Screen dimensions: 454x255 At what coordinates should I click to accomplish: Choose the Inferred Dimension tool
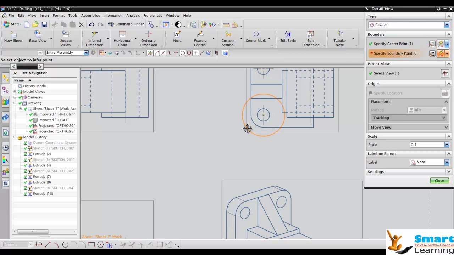point(94,39)
